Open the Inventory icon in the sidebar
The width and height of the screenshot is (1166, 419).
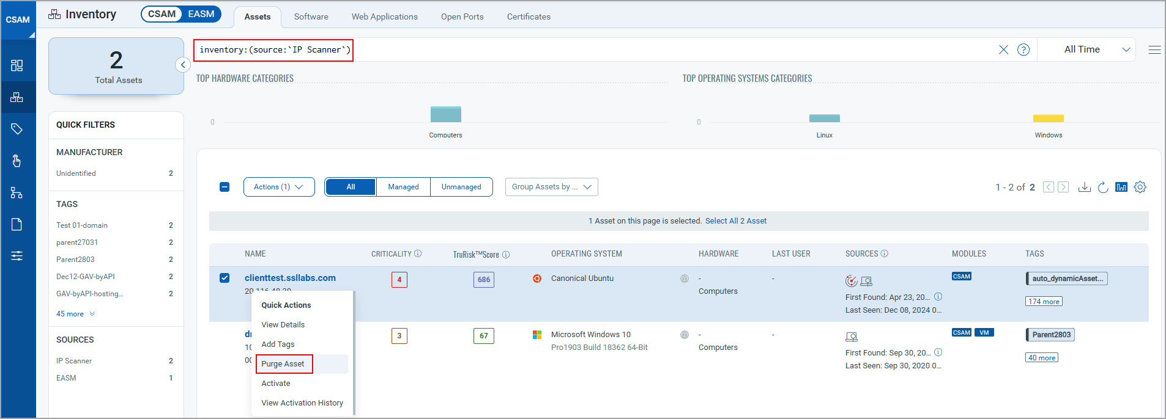click(x=17, y=97)
